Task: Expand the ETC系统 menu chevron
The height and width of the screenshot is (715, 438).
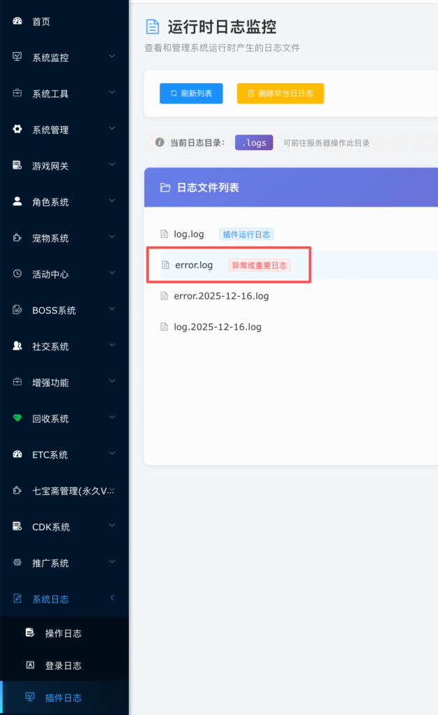Action: (112, 453)
